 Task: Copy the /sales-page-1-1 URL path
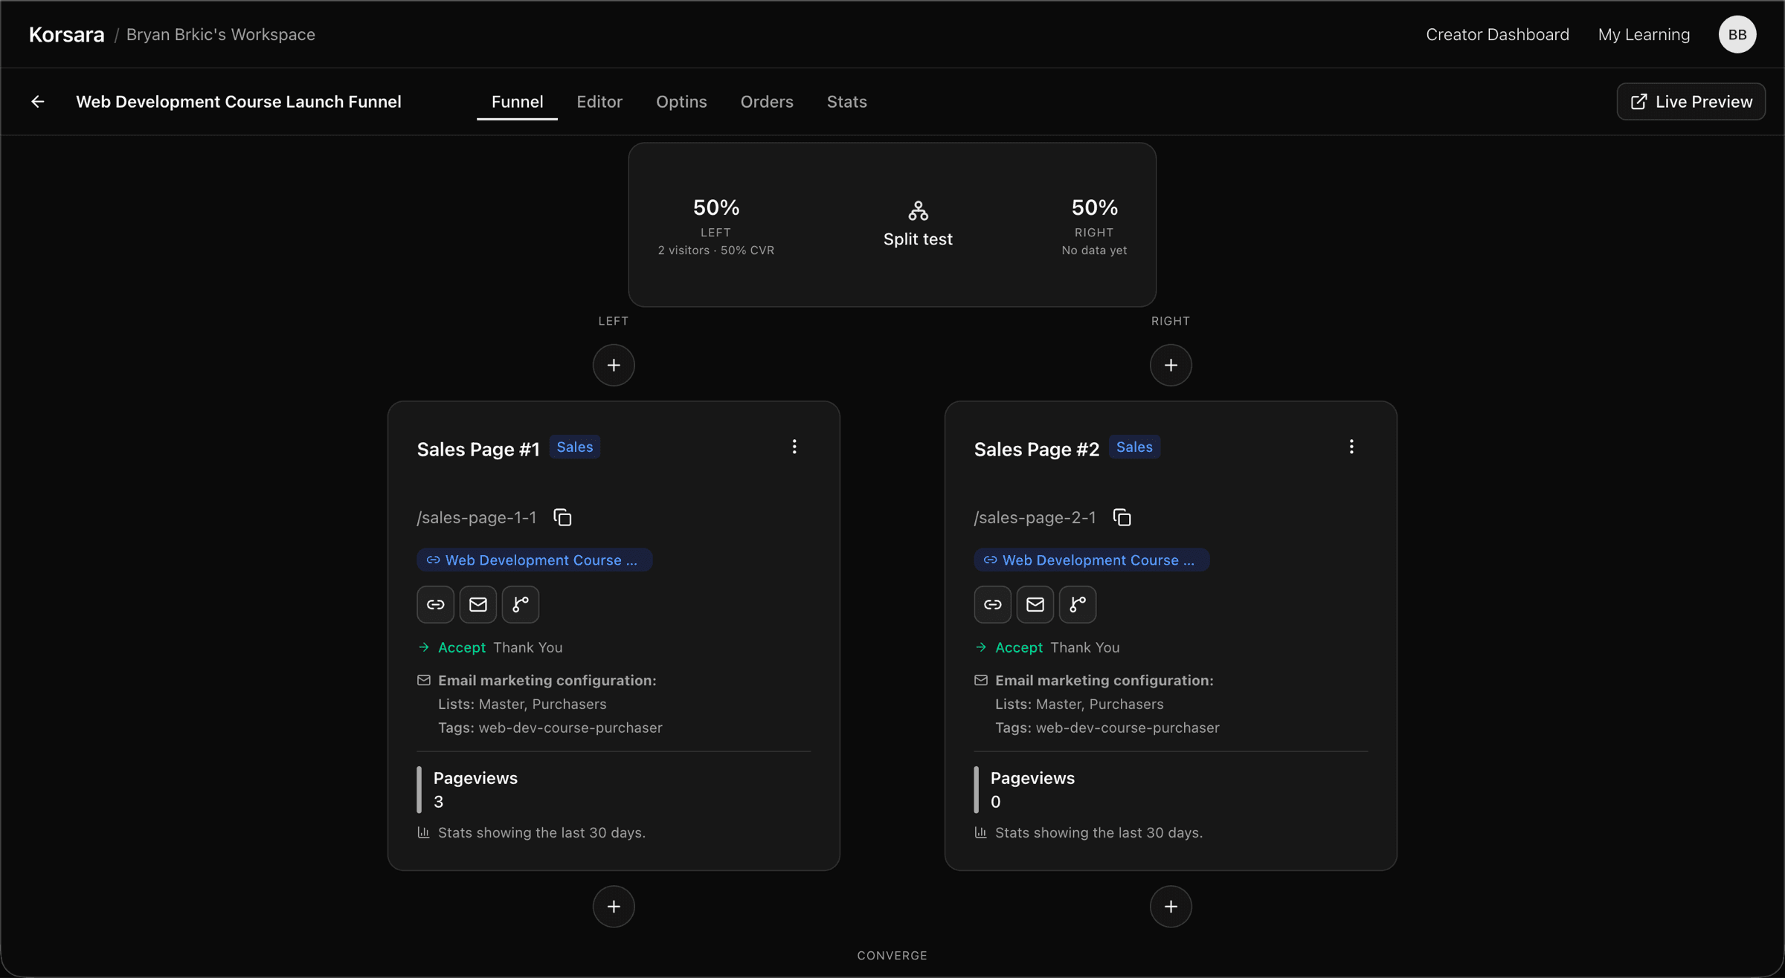click(x=562, y=517)
